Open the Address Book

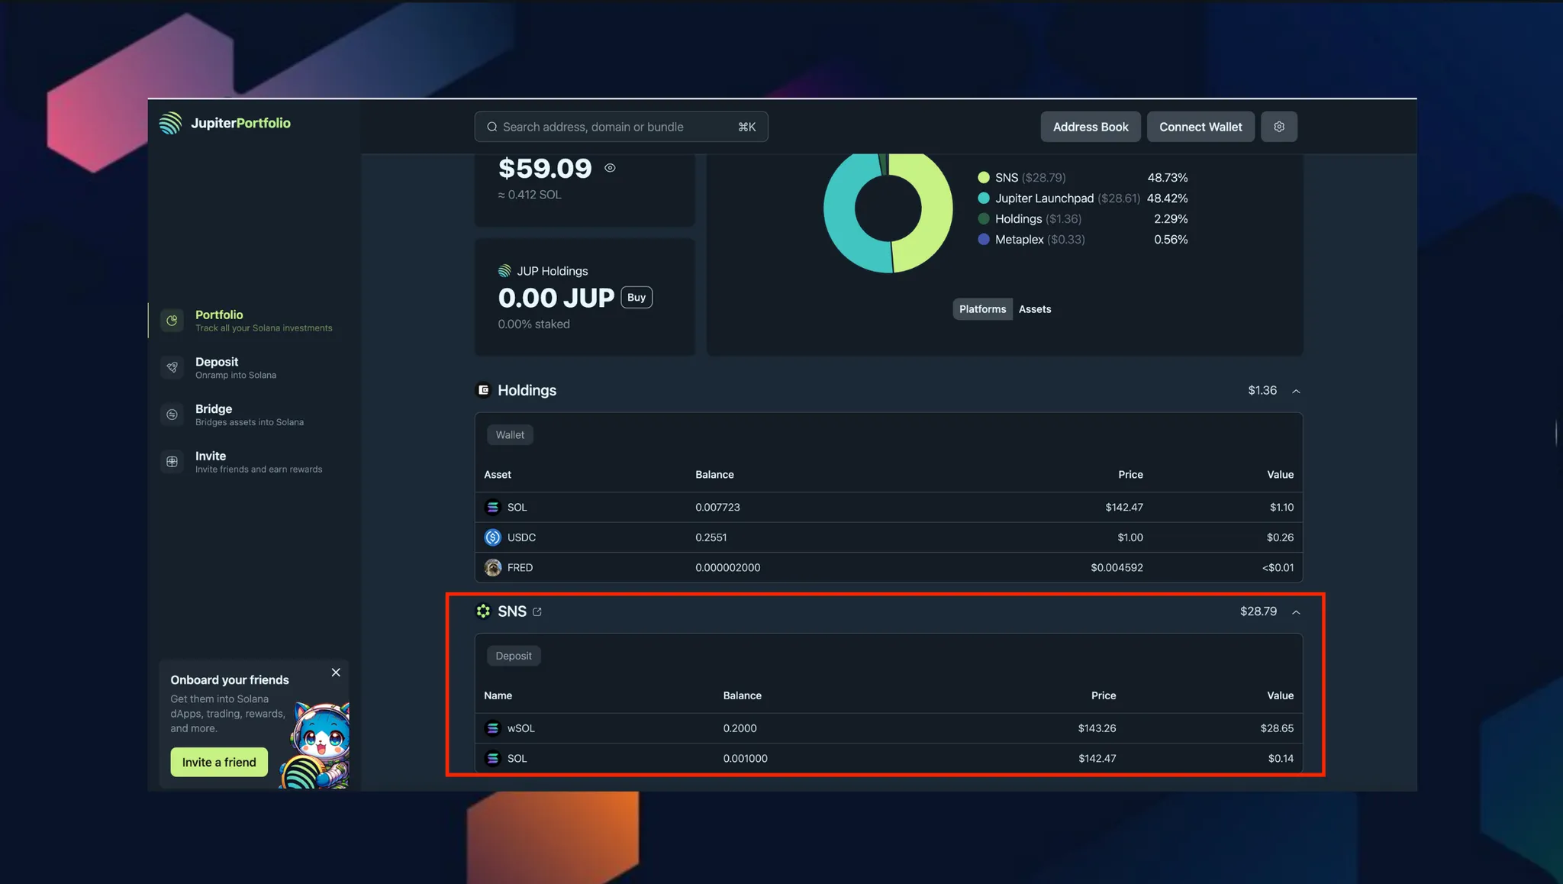tap(1090, 127)
